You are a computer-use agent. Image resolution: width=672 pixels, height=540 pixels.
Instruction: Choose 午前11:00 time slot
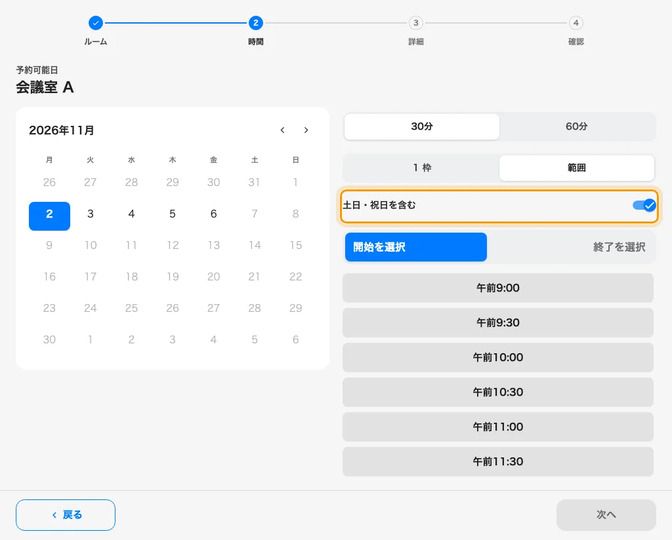498,427
